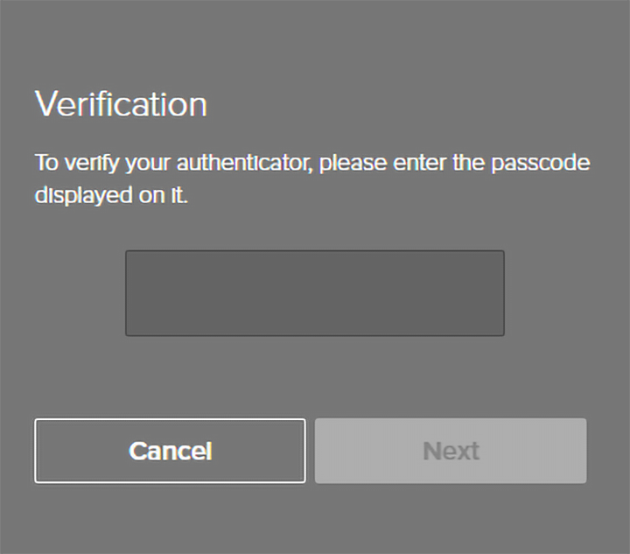Cancel the authenticator verification
Screen dimensions: 630x554
click(170, 451)
